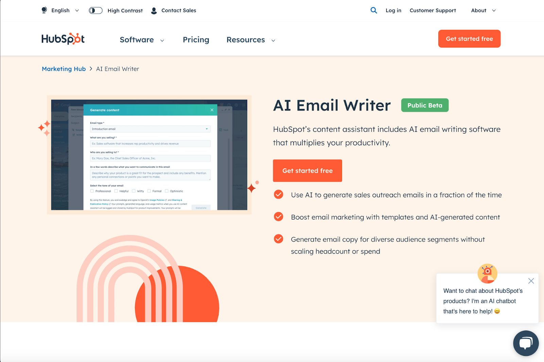
Task: Click the Public Beta badge
Action: pos(425,105)
